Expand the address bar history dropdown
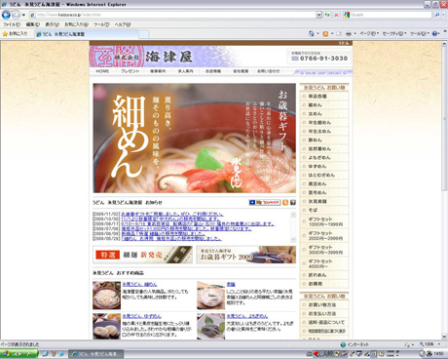Screen dimensions: 448x359 [318, 15]
